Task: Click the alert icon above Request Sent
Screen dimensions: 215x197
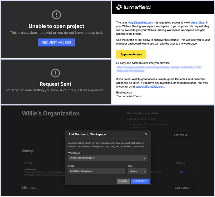Action: (x=56, y=73)
